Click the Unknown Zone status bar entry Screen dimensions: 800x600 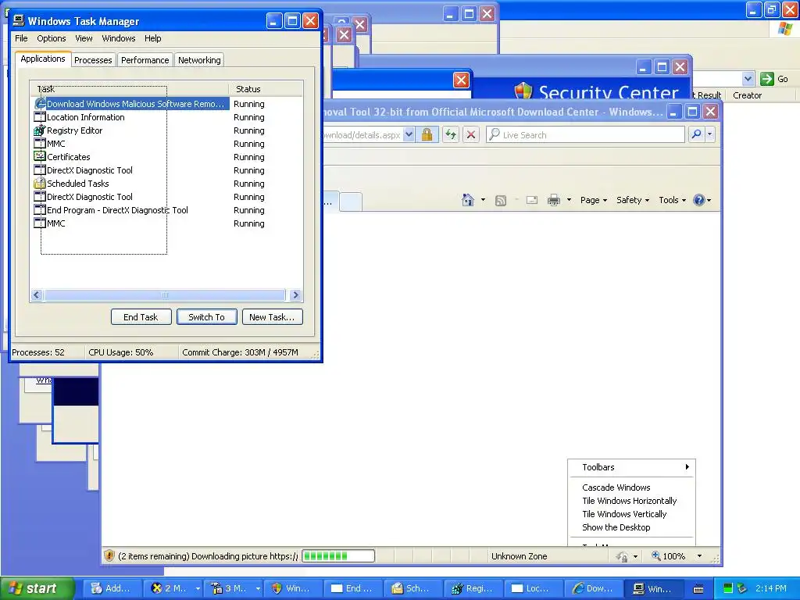(x=519, y=556)
